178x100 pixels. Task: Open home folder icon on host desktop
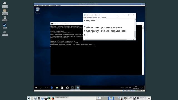pyautogui.click(x=5, y=12)
